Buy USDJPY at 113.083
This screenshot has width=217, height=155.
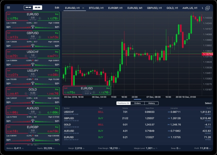(48, 73)
